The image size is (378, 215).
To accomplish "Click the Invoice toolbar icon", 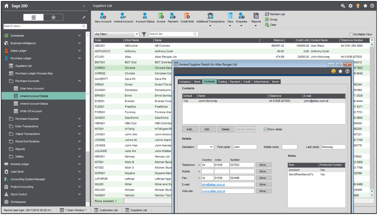I will pos(161,16).
